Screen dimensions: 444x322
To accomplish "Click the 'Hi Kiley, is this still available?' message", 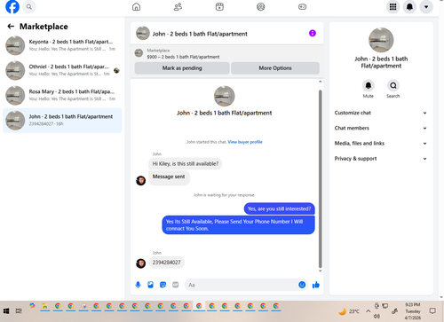I will 186,163.
